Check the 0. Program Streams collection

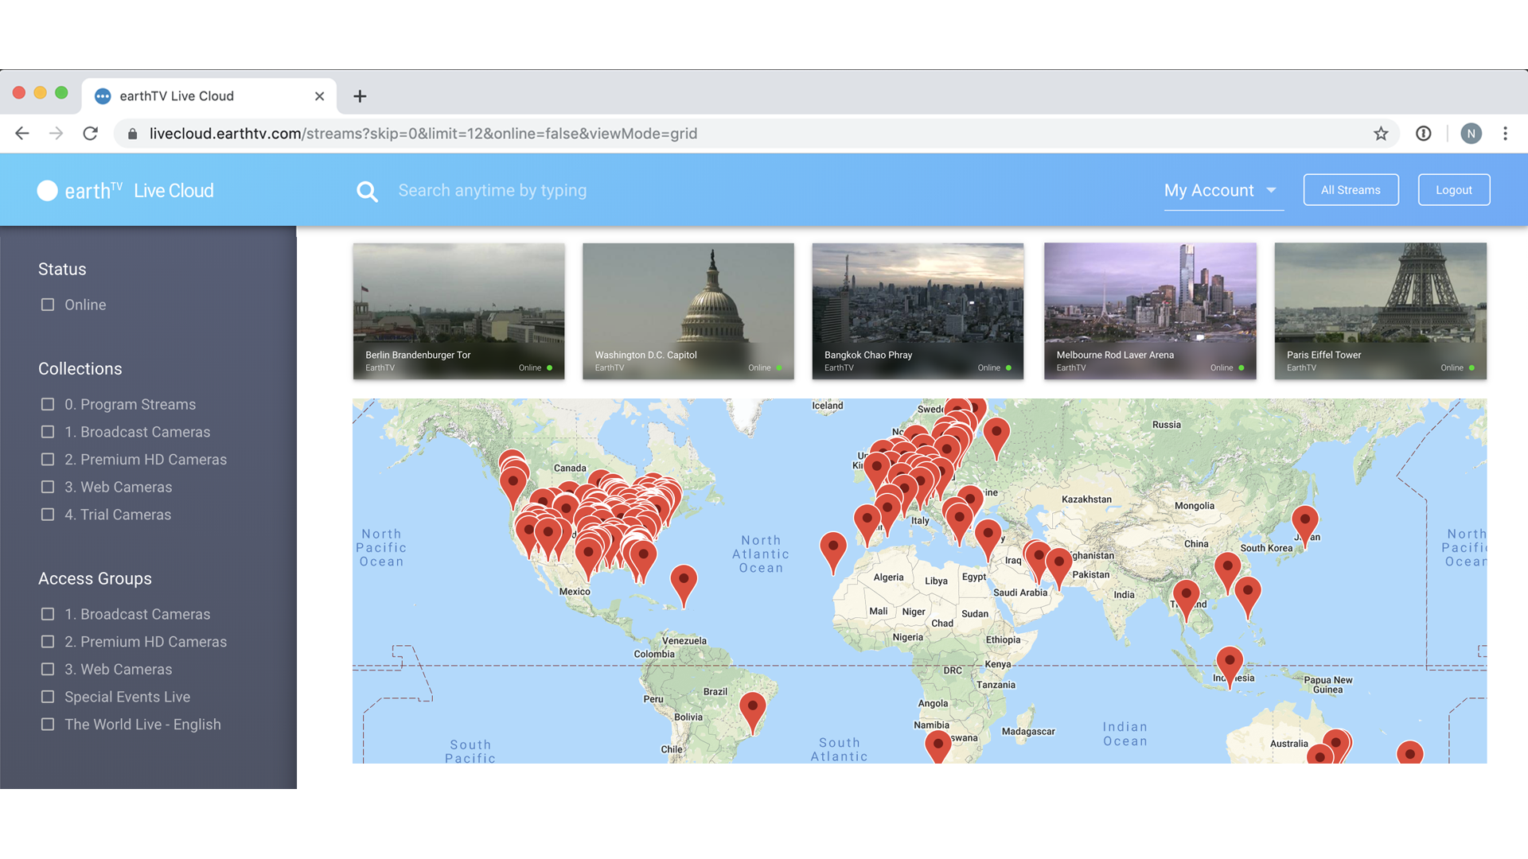point(48,404)
